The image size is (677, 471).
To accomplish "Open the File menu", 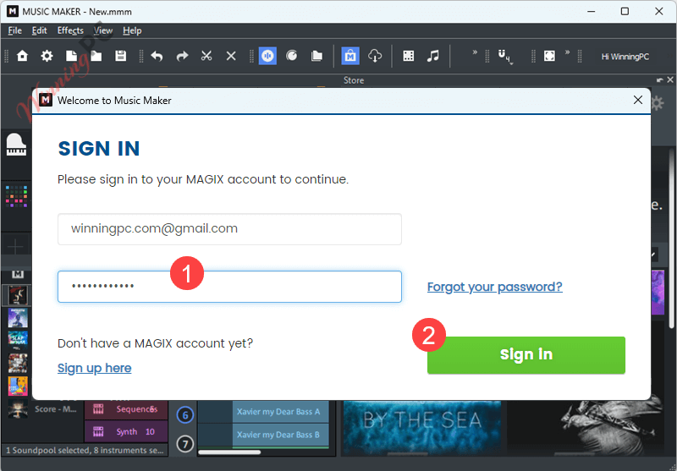I will (14, 30).
